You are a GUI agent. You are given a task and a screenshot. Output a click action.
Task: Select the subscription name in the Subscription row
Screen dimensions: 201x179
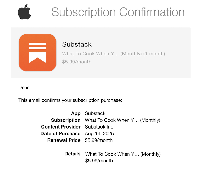pyautogui.click(x=122, y=120)
